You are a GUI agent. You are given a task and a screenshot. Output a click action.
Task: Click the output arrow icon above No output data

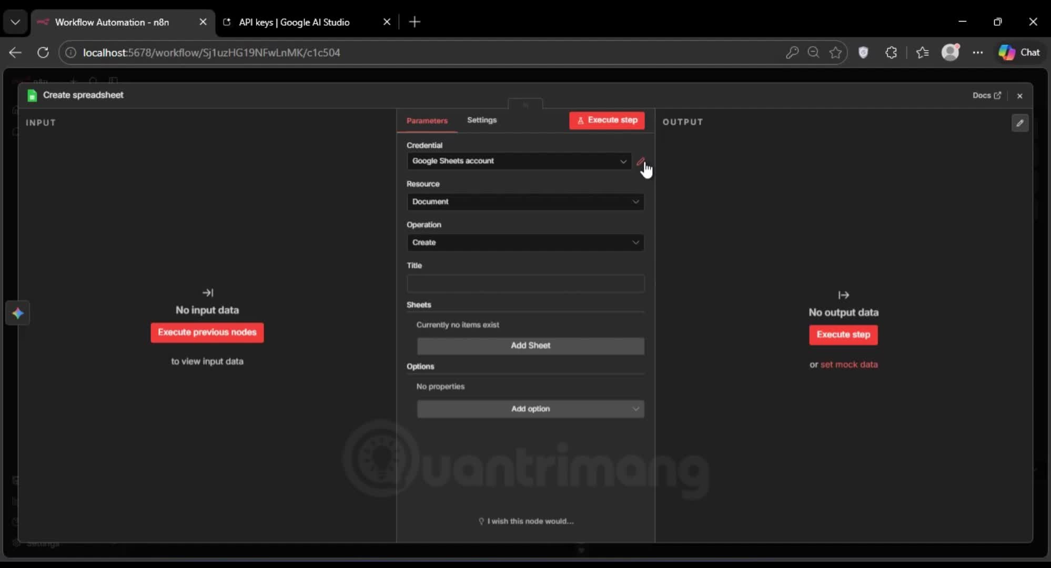(x=843, y=295)
